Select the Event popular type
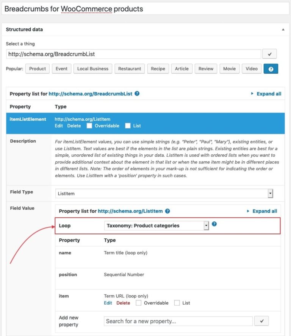The height and width of the screenshot is (336, 291). point(61,69)
